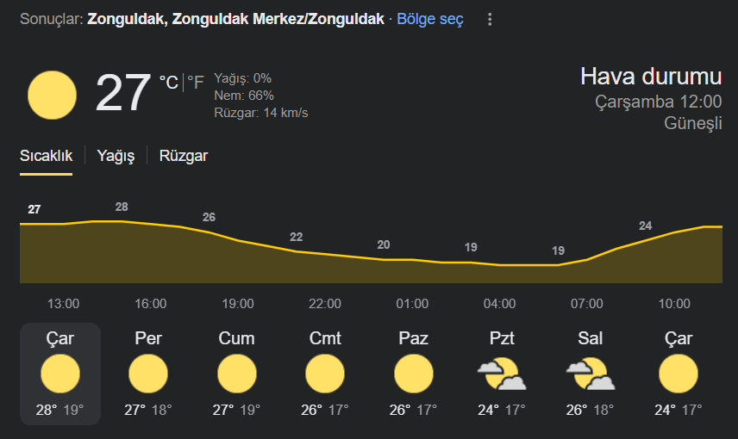Screen dimensions: 738x439
Task: Select Sunday (Paz) sunny forecast icon
Action: click(x=413, y=374)
